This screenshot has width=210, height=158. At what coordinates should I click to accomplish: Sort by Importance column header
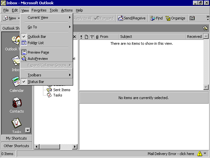(x=81, y=37)
